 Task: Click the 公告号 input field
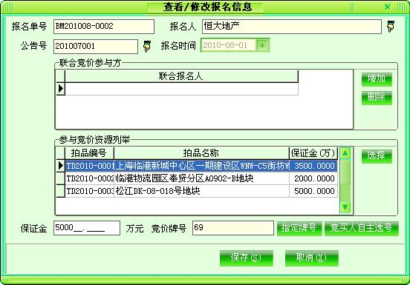96,47
